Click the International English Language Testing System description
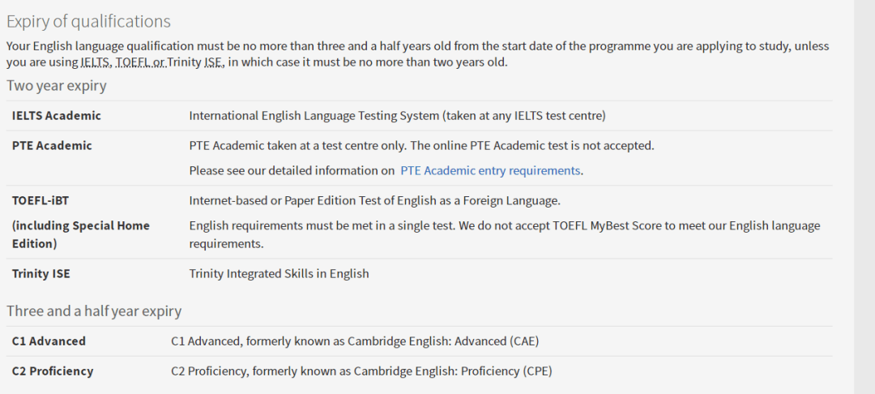The image size is (875, 394). [397, 115]
